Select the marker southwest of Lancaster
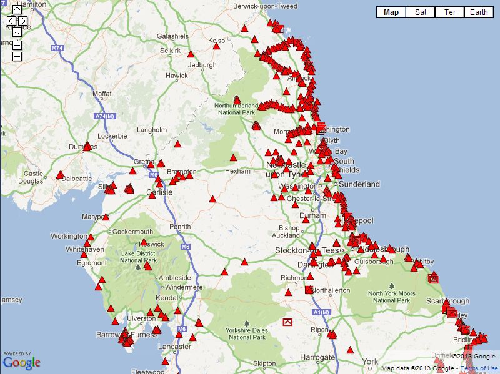Screen dimensions: 500x374 point(165,362)
